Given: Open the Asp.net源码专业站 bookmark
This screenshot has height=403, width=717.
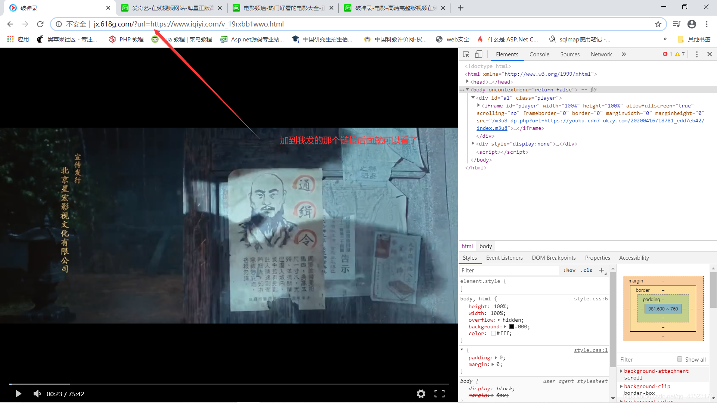Looking at the screenshot, I should pos(252,39).
